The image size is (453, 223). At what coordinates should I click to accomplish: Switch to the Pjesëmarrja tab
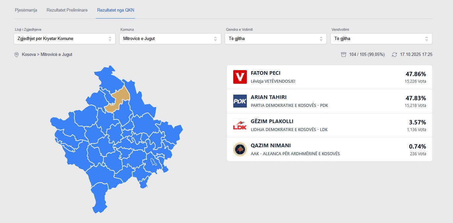tap(26, 10)
